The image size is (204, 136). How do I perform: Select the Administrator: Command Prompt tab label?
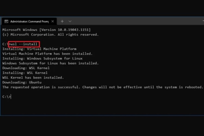click(29, 21)
